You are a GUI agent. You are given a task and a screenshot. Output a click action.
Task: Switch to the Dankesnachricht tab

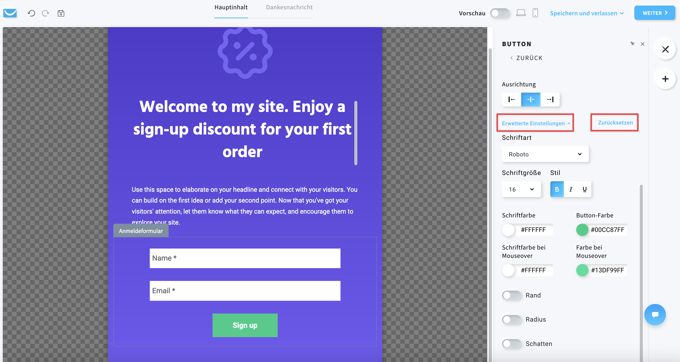(289, 7)
